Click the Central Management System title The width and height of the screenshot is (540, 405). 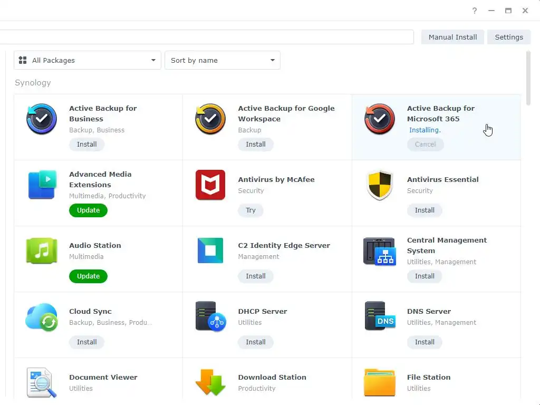[447, 246]
